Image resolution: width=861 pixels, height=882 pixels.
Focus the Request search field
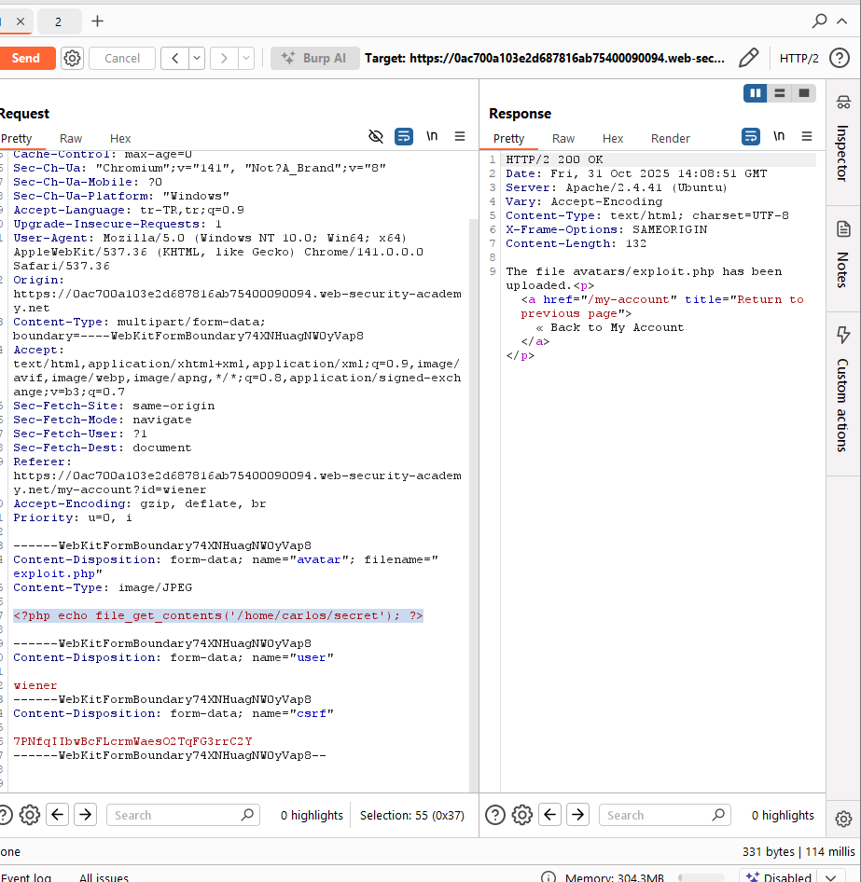click(x=183, y=815)
